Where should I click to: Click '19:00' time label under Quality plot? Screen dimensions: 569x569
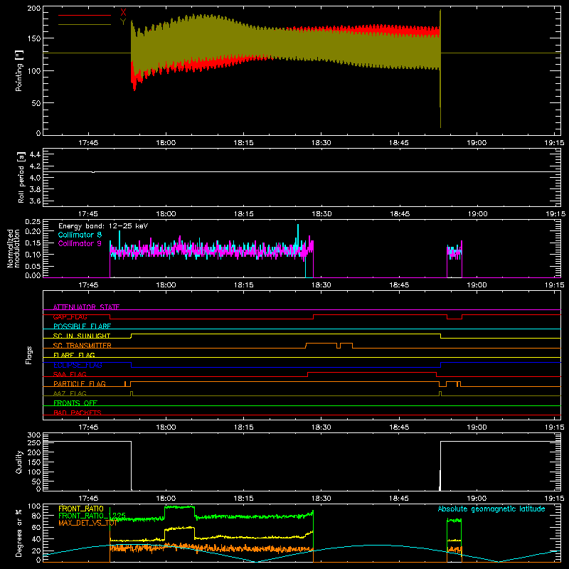pos(477,499)
